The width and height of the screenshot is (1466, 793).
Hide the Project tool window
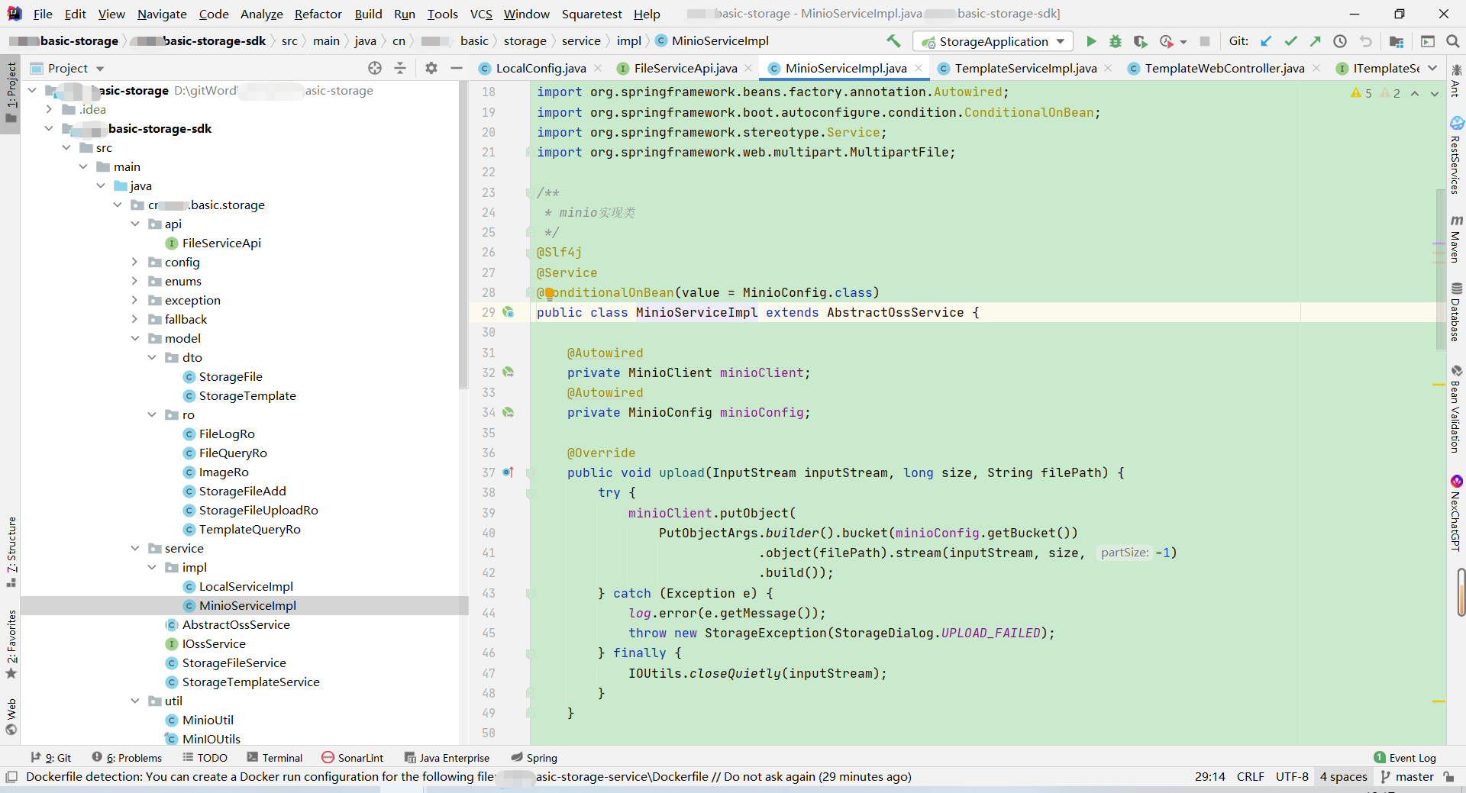click(457, 68)
